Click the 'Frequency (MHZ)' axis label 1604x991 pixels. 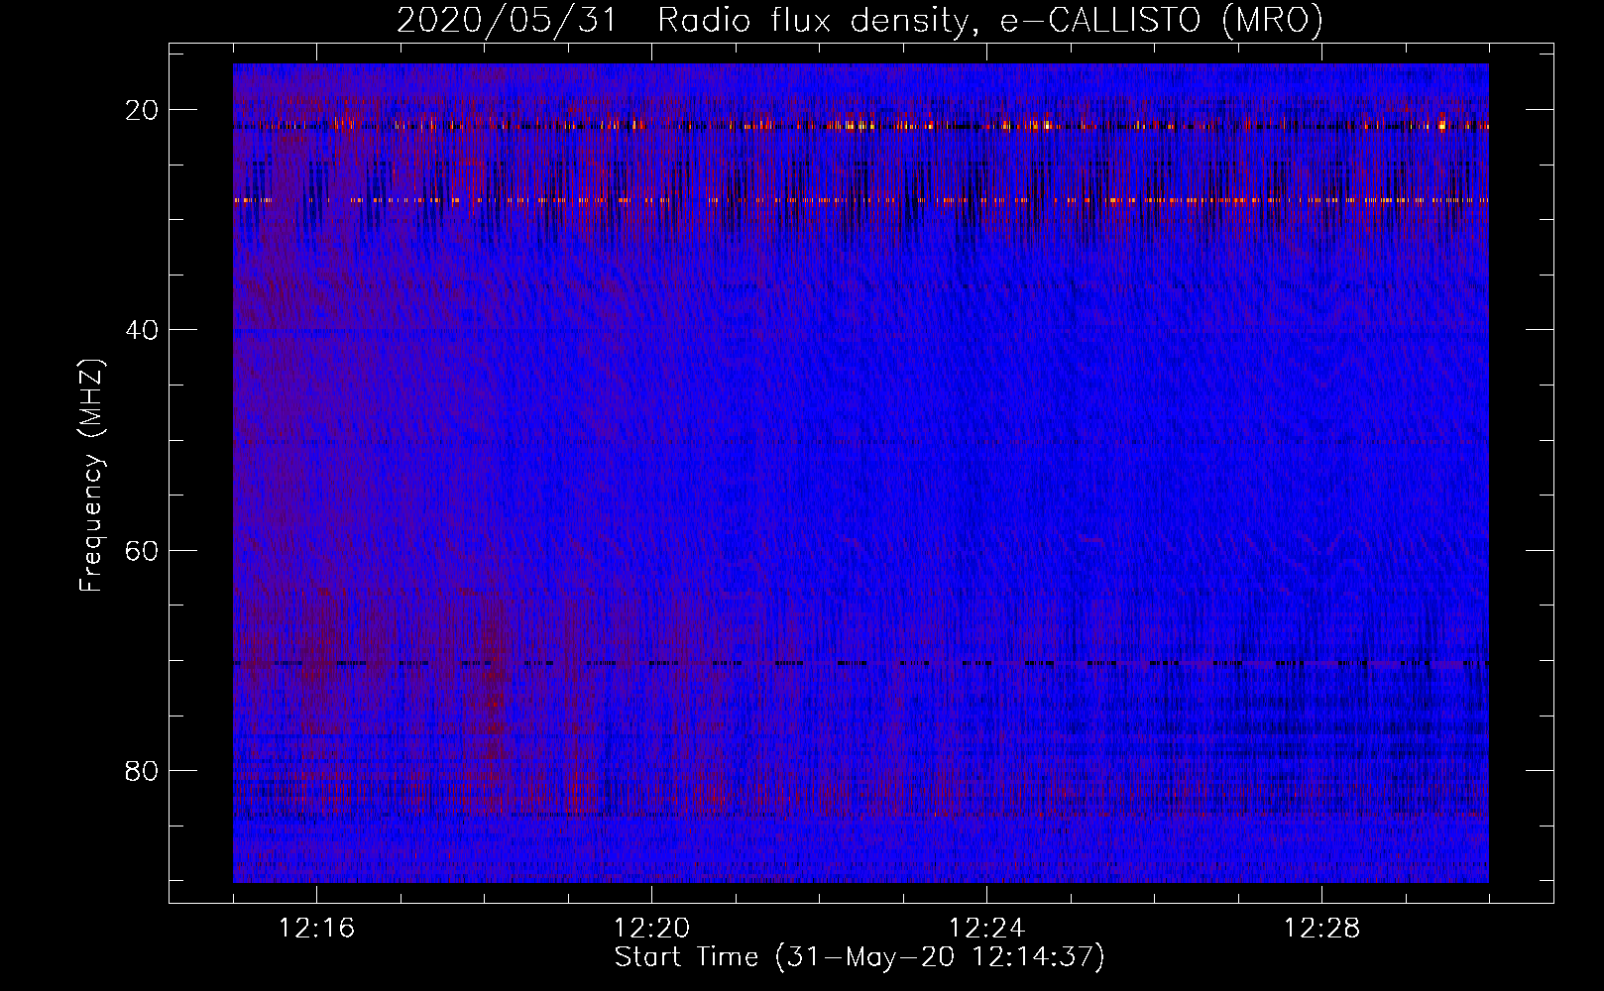tap(91, 476)
